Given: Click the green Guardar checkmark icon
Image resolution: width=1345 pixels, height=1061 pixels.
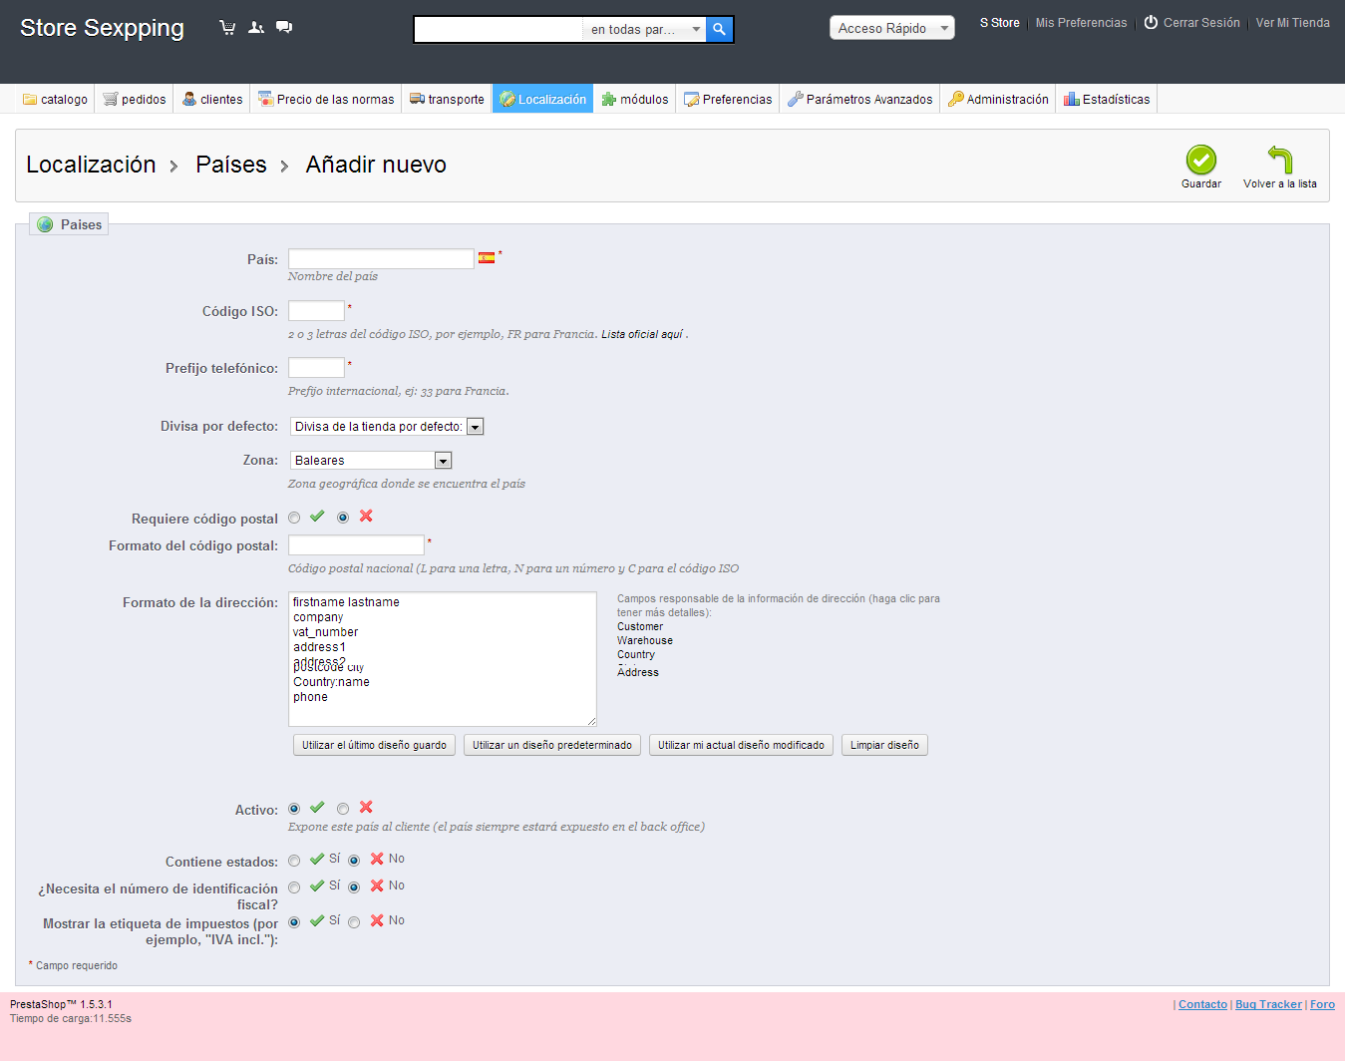Looking at the screenshot, I should click(1200, 160).
